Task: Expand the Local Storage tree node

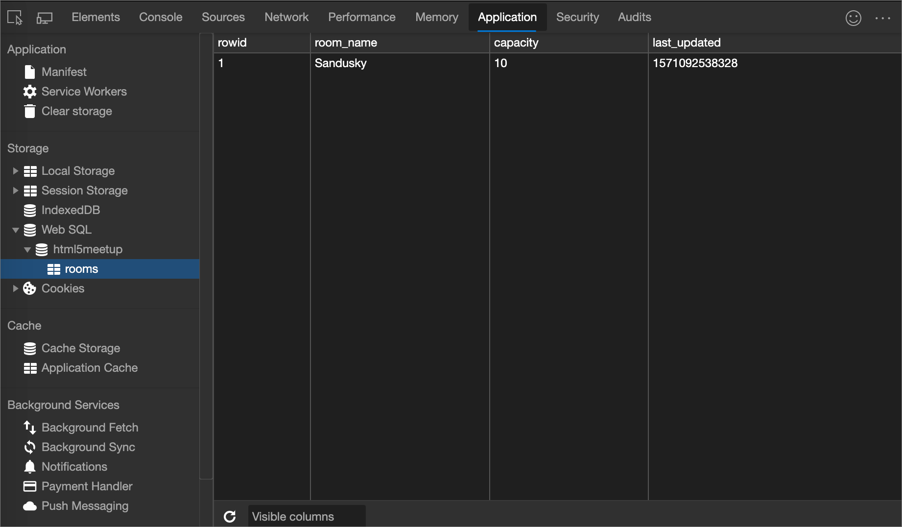Action: (x=15, y=171)
